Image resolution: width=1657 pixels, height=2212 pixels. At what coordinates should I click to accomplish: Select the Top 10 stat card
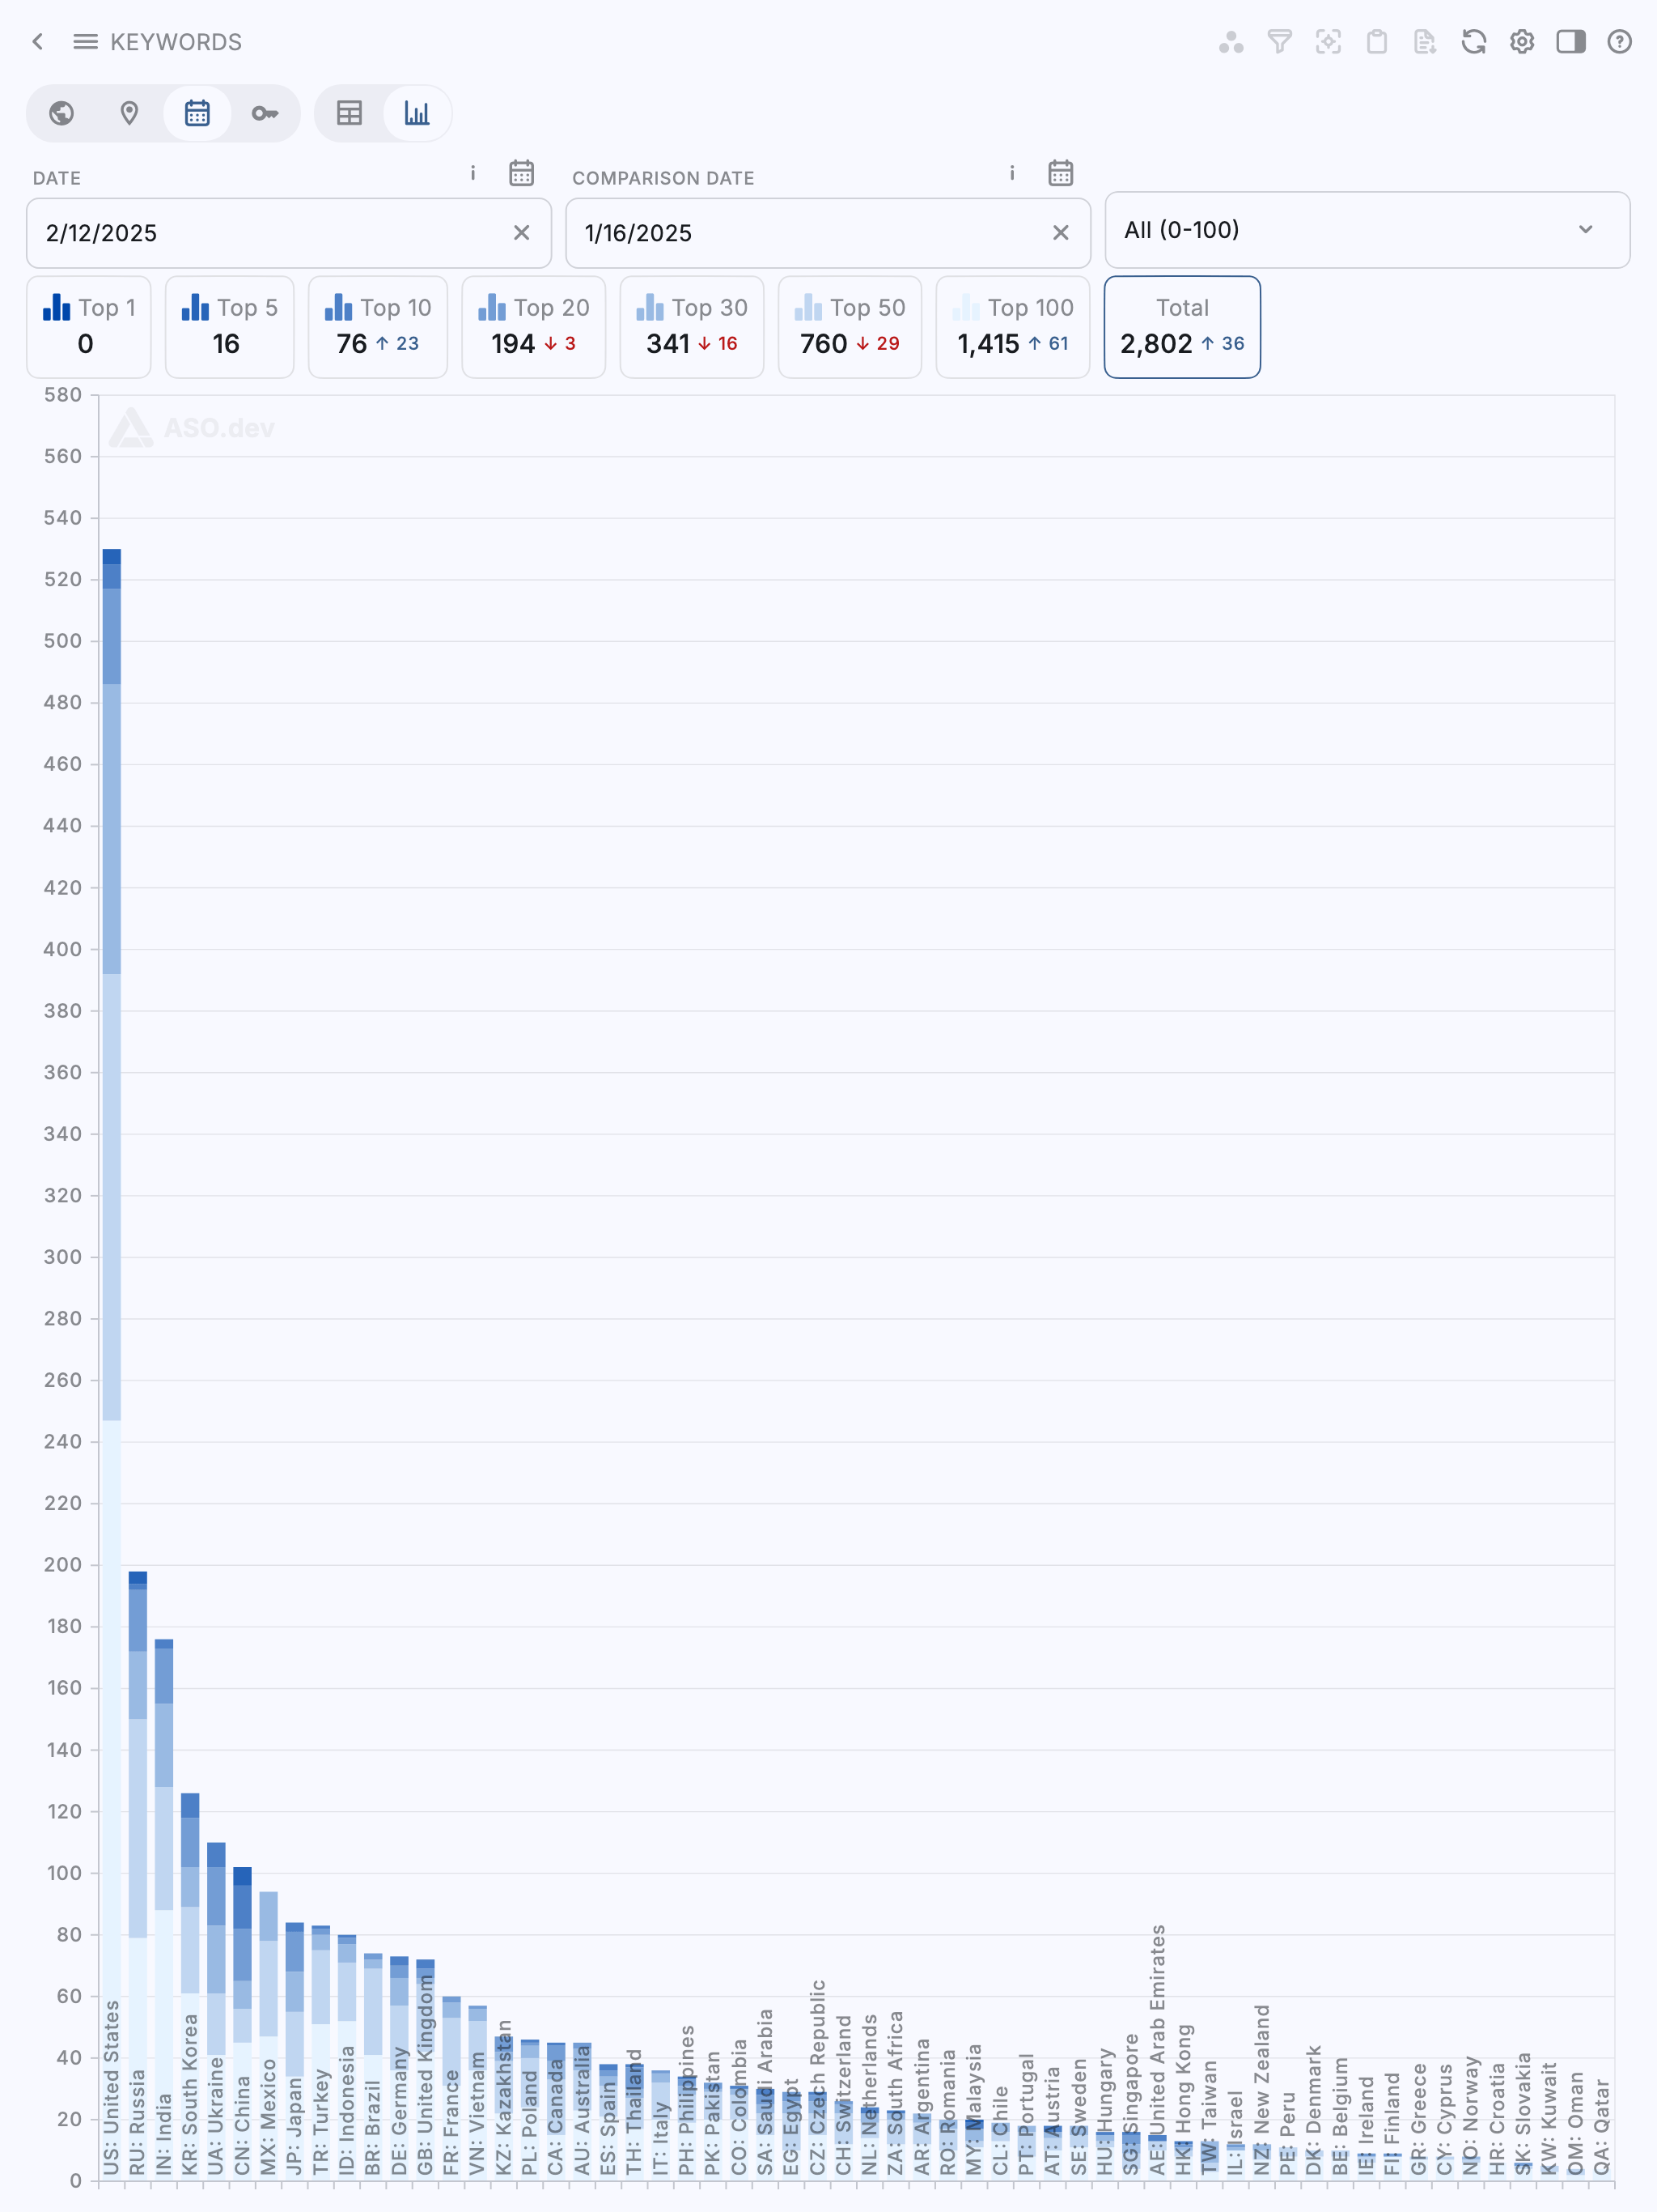pos(378,327)
